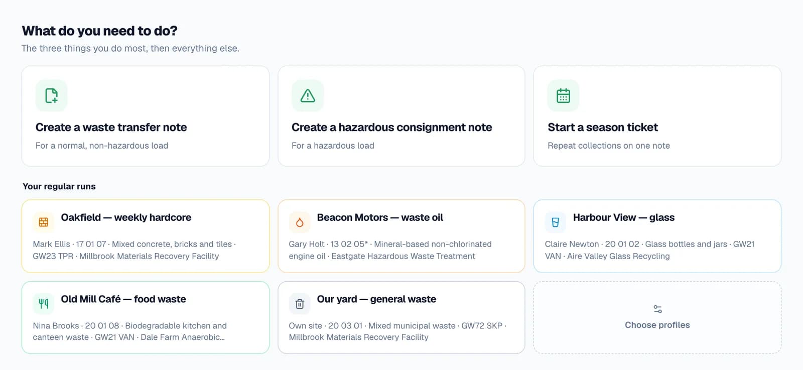
Task: Click the Mark Ellis 17 01 07 details
Action: [135, 250]
